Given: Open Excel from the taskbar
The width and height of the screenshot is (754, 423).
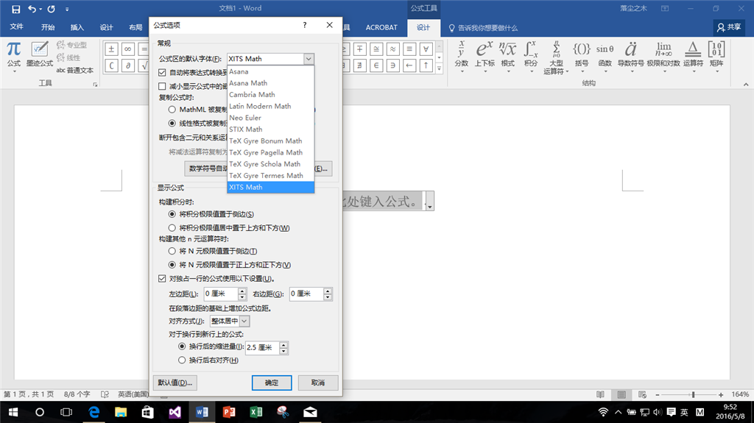Looking at the screenshot, I should (256, 412).
